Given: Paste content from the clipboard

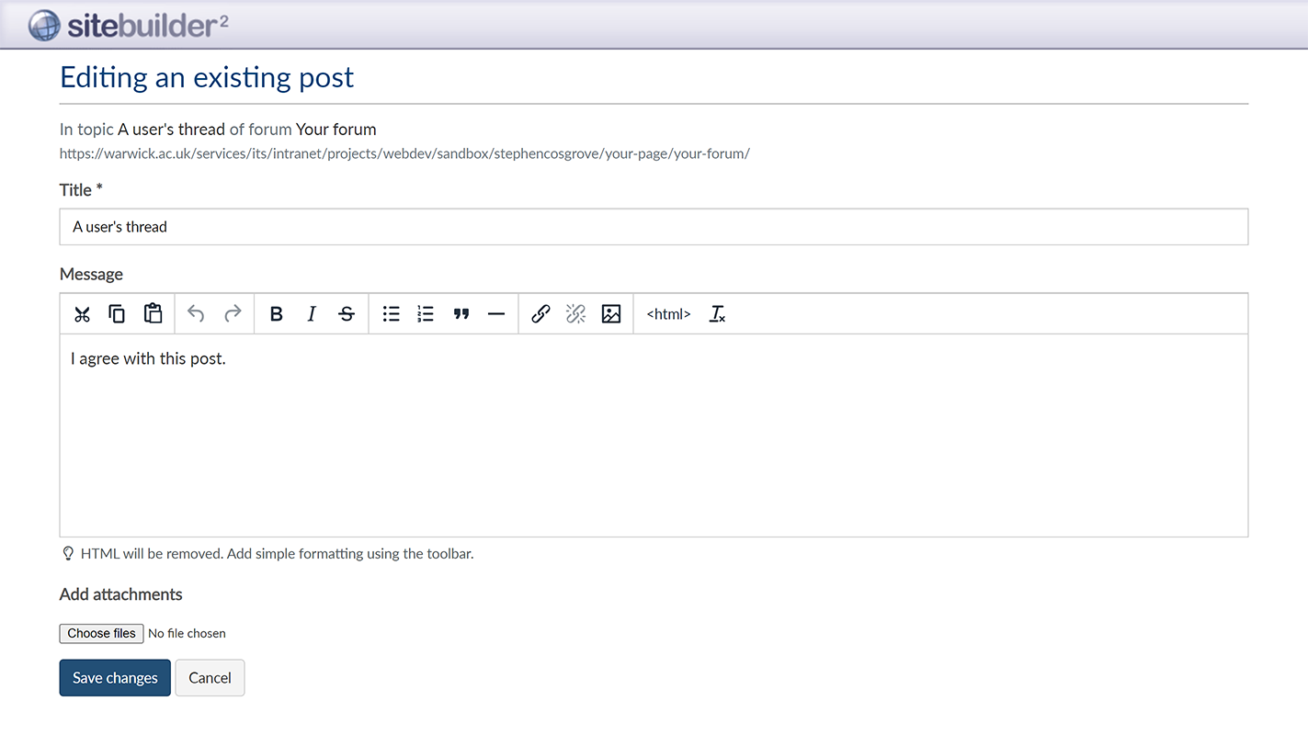Looking at the screenshot, I should (153, 313).
